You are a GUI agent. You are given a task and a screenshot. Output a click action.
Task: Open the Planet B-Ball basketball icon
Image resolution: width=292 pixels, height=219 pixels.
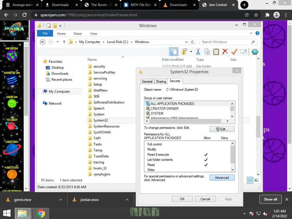tap(12, 174)
